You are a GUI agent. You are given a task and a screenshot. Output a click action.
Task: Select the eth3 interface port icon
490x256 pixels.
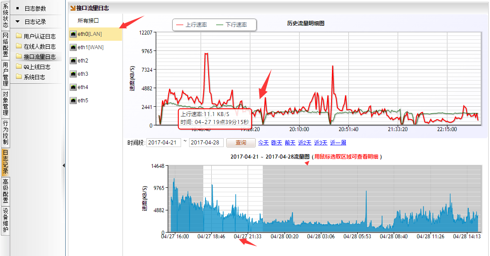[x=73, y=74]
